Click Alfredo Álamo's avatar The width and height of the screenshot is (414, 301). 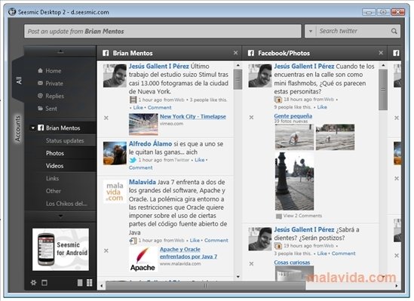point(115,153)
